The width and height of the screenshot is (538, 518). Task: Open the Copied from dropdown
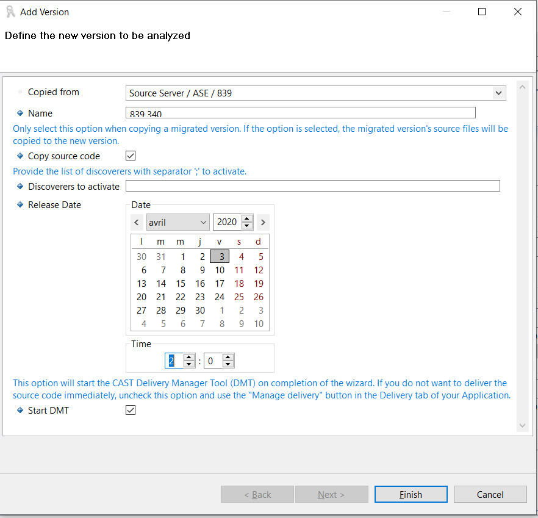[499, 93]
